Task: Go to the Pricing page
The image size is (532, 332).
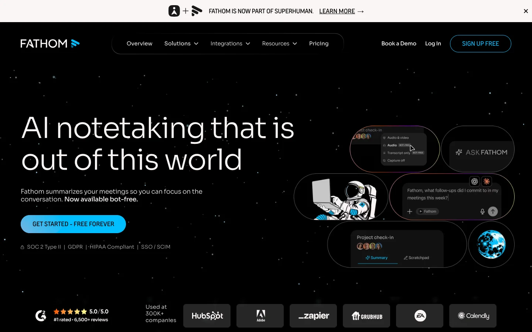Action: pyautogui.click(x=319, y=44)
